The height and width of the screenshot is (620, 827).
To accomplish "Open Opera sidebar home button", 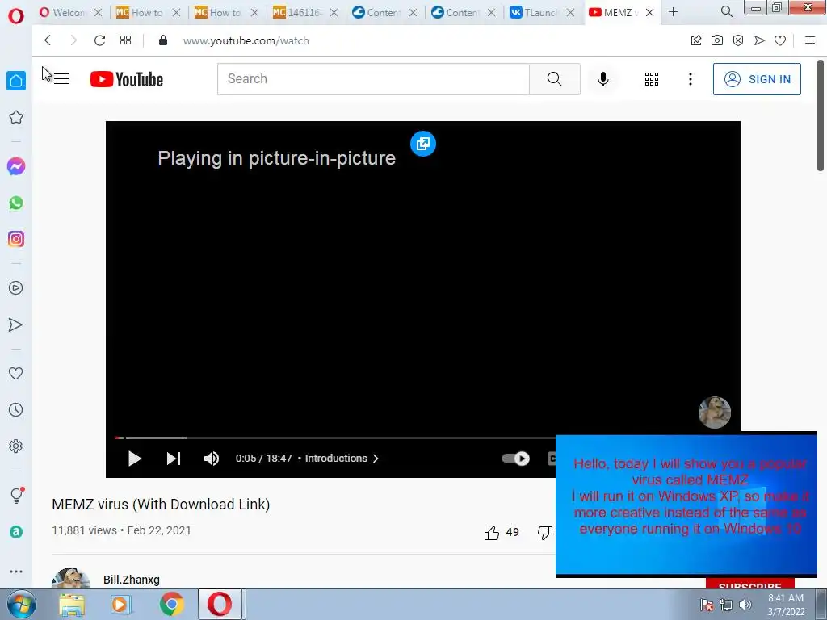I will pyautogui.click(x=16, y=81).
